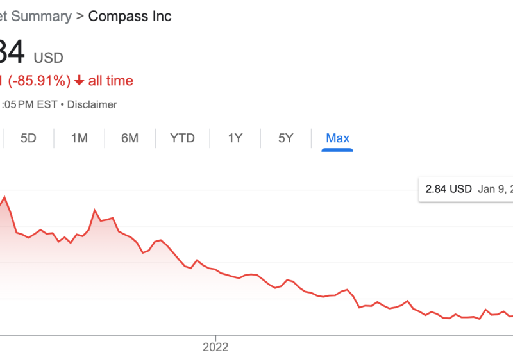Click the USD currency label beside price

[x=49, y=58]
